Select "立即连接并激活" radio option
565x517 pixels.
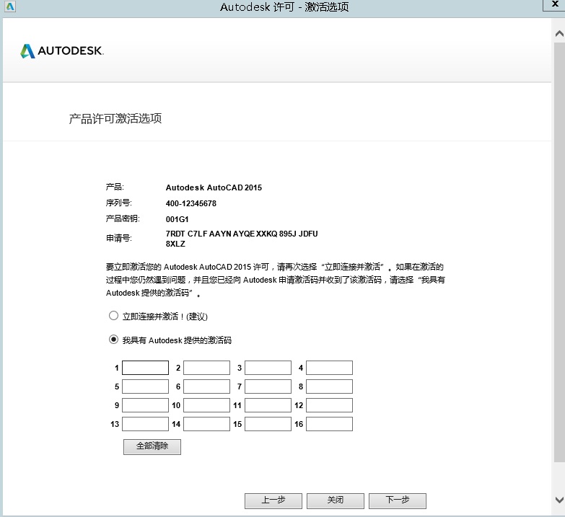[113, 316]
